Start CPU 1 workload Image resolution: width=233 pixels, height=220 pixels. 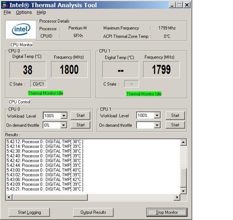(x=175, y=115)
